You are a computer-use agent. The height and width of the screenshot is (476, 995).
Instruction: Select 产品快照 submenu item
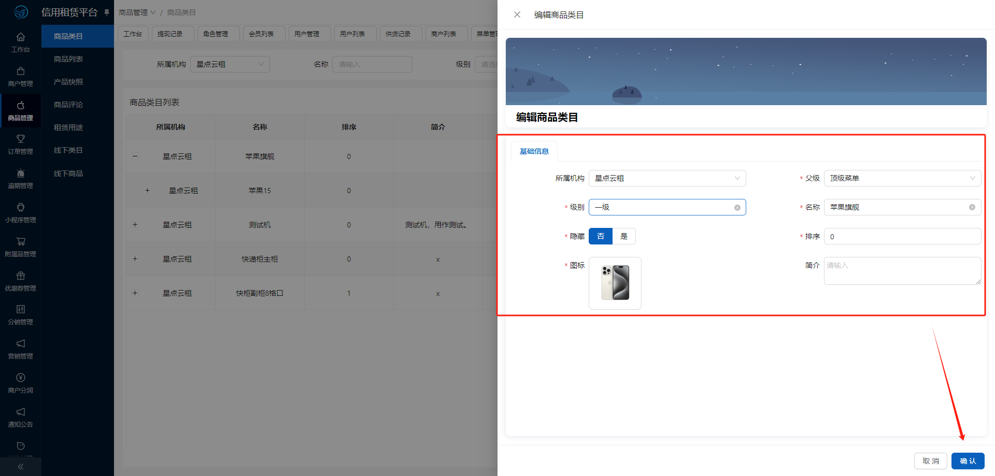coord(78,82)
